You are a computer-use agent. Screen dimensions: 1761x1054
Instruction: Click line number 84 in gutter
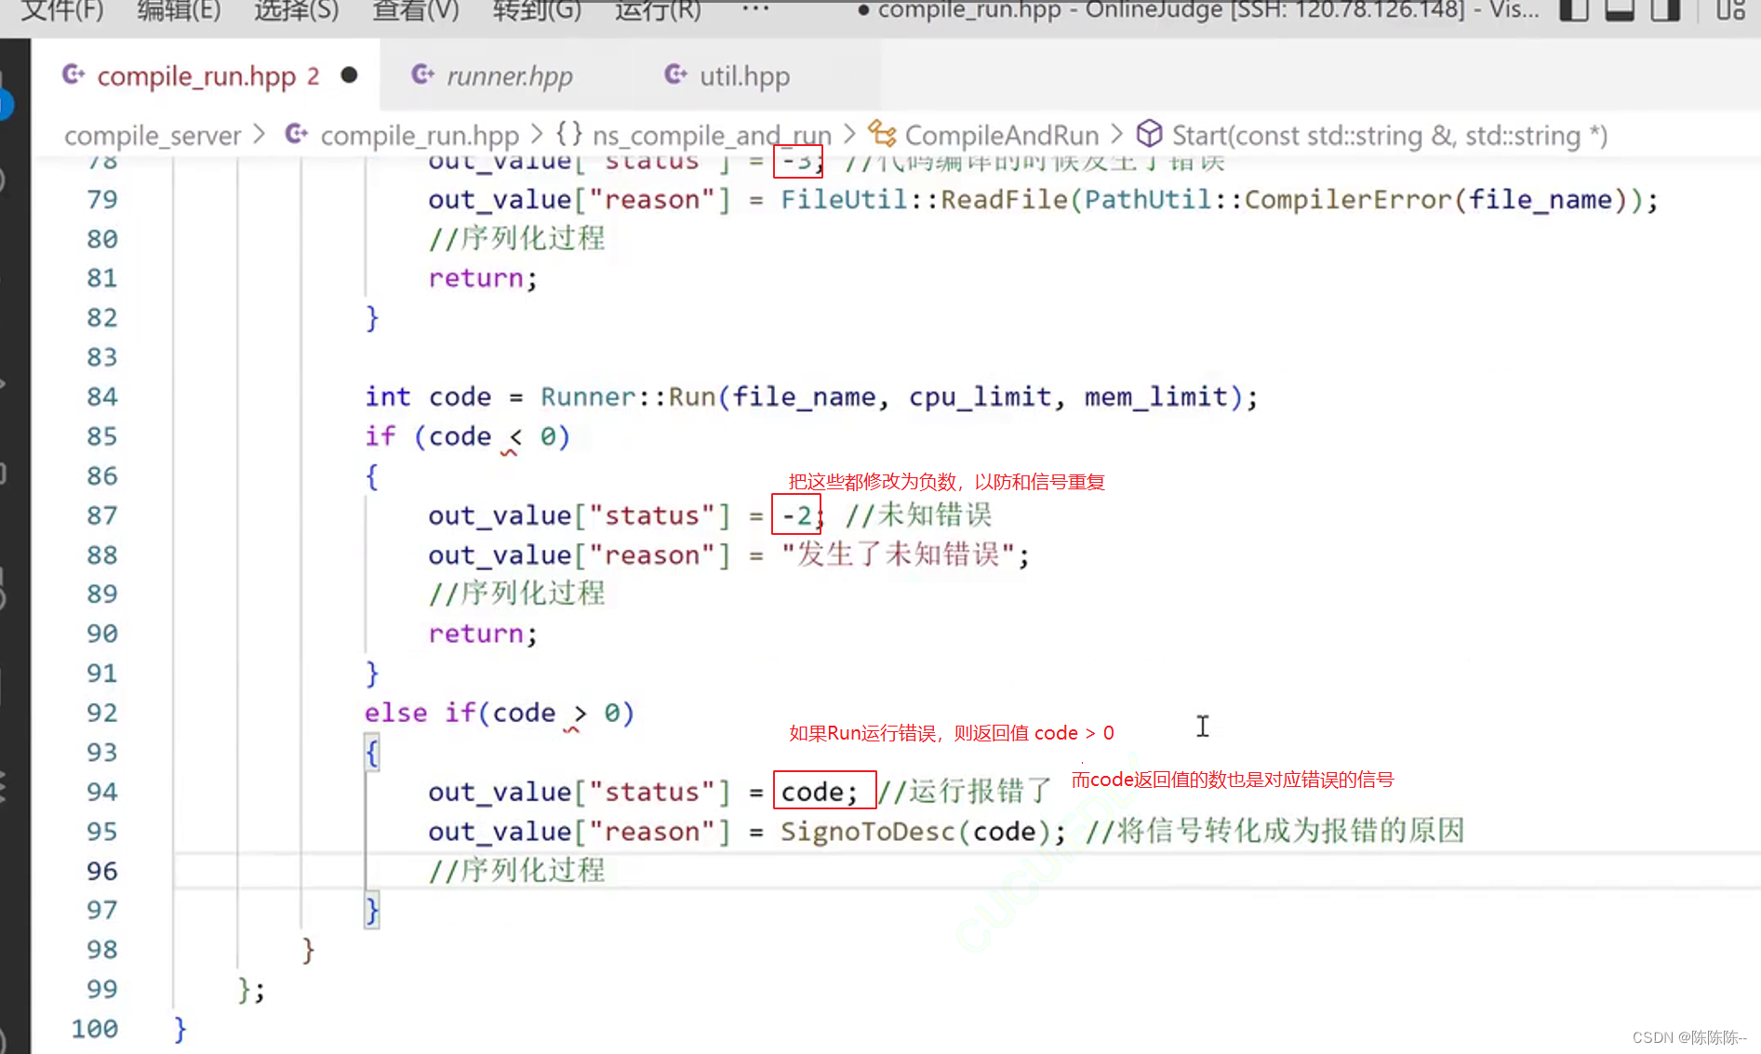click(x=102, y=397)
